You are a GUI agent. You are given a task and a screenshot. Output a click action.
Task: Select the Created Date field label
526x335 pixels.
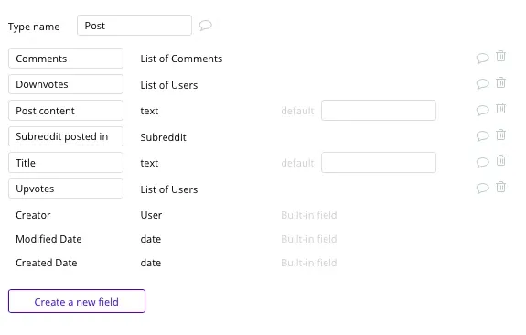pyautogui.click(x=47, y=263)
